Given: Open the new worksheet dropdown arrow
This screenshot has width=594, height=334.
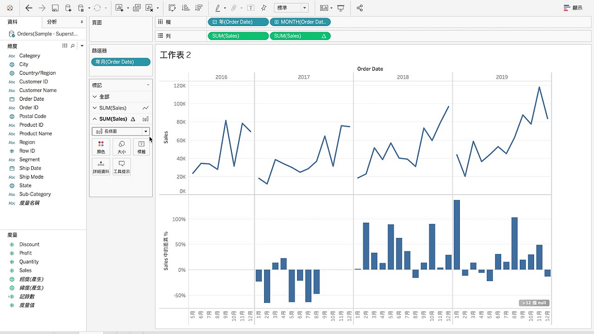Looking at the screenshot, I should click(128, 8).
